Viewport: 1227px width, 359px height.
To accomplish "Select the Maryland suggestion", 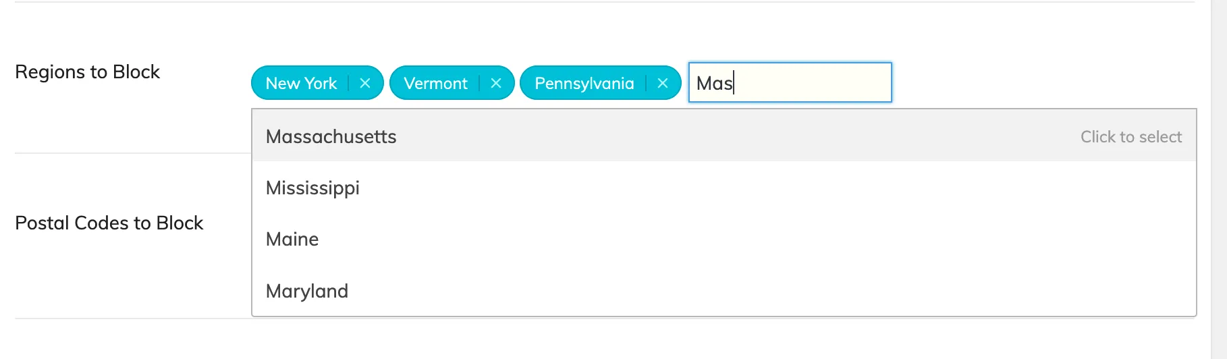I will (724, 291).
